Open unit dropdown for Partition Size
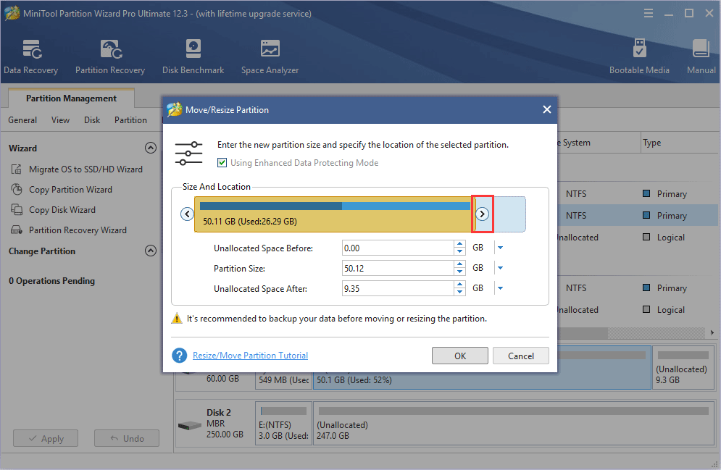 pyautogui.click(x=500, y=268)
